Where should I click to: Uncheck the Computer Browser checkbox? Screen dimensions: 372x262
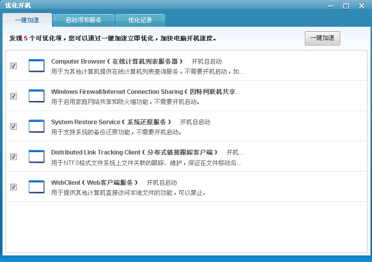(x=14, y=66)
